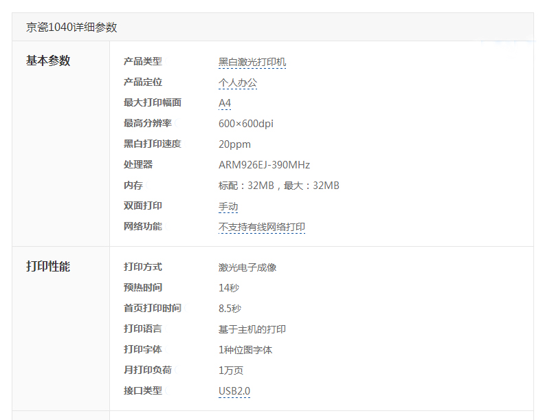The width and height of the screenshot is (543, 420).
Task: Open the 黑白激光打印机 product type link
Action: pos(252,62)
